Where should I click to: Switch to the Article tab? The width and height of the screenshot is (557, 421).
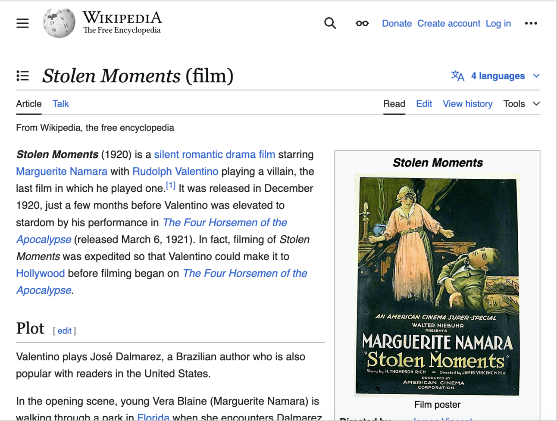[29, 104]
